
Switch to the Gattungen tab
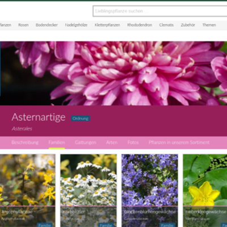(x=86, y=142)
